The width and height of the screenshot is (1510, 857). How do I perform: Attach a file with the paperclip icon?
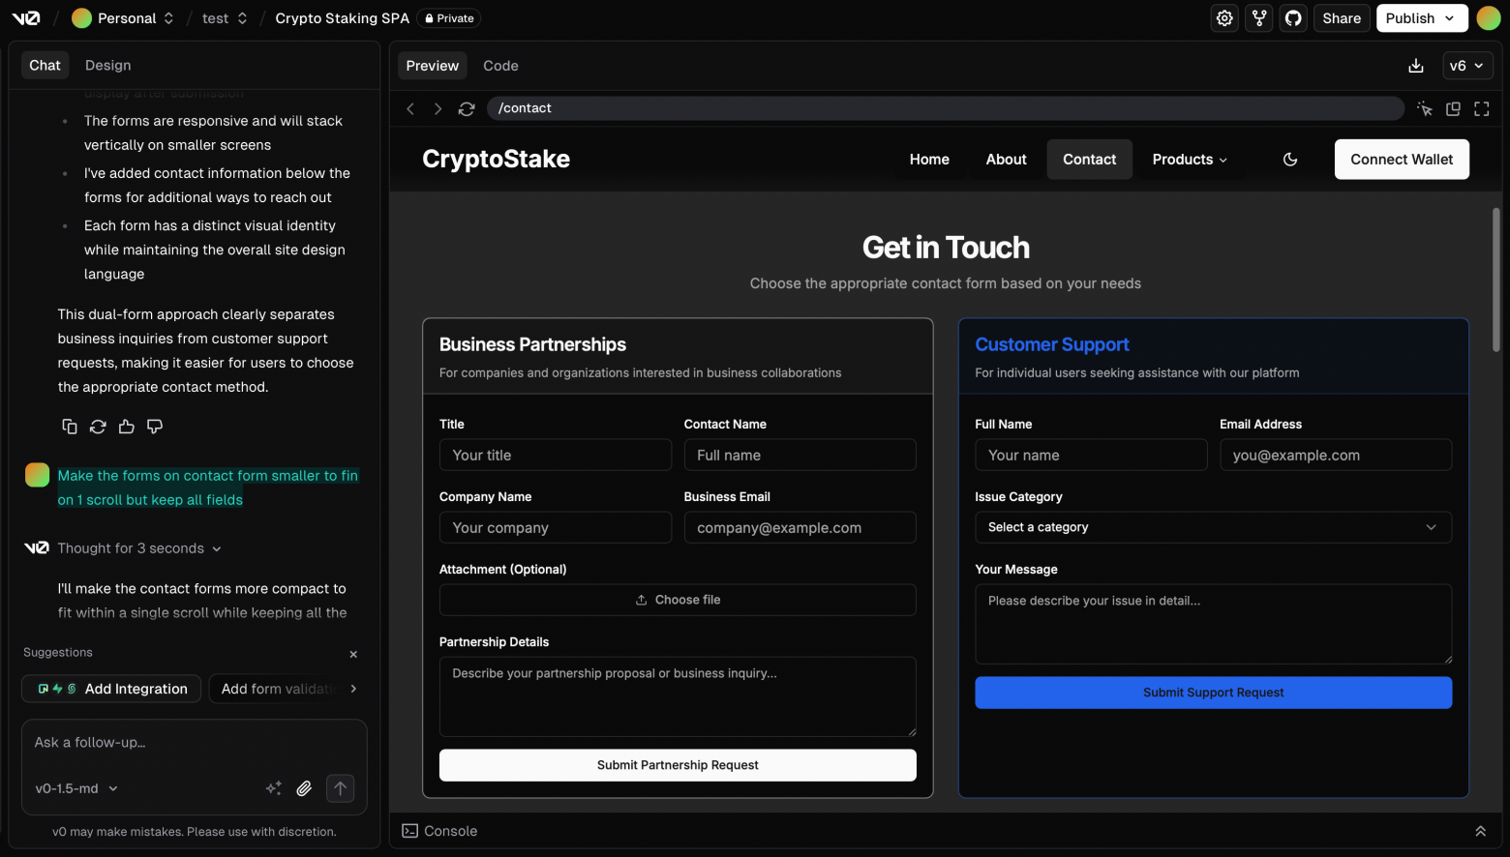(x=304, y=788)
